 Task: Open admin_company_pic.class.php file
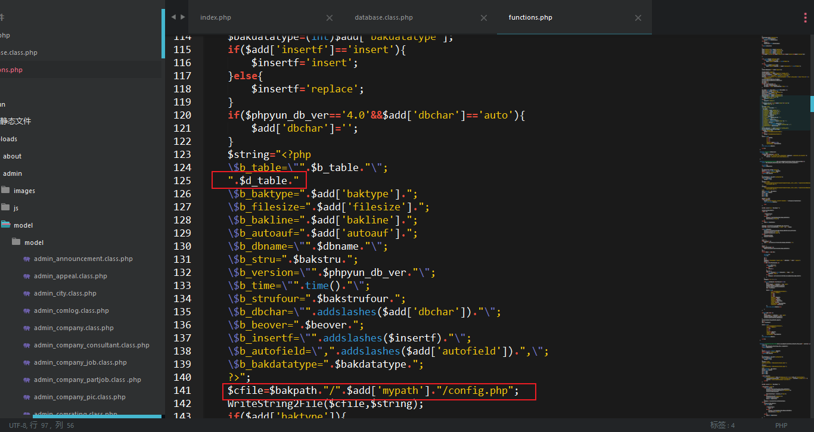point(80,397)
